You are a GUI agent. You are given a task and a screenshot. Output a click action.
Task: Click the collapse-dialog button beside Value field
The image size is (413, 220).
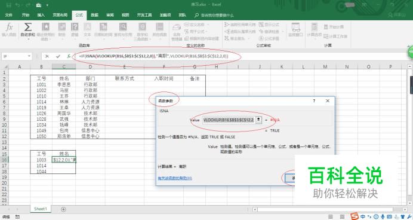[258, 120]
